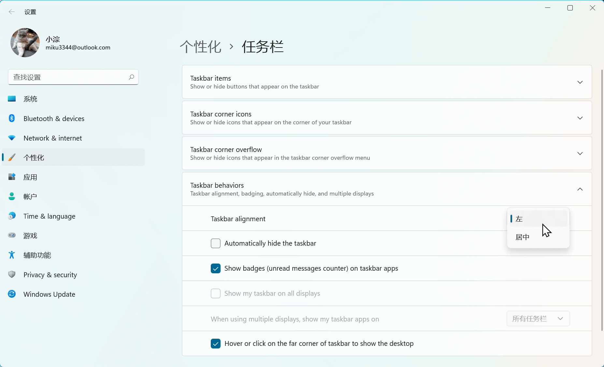Open 辅助功能 accessibility figure icon

coord(12,255)
